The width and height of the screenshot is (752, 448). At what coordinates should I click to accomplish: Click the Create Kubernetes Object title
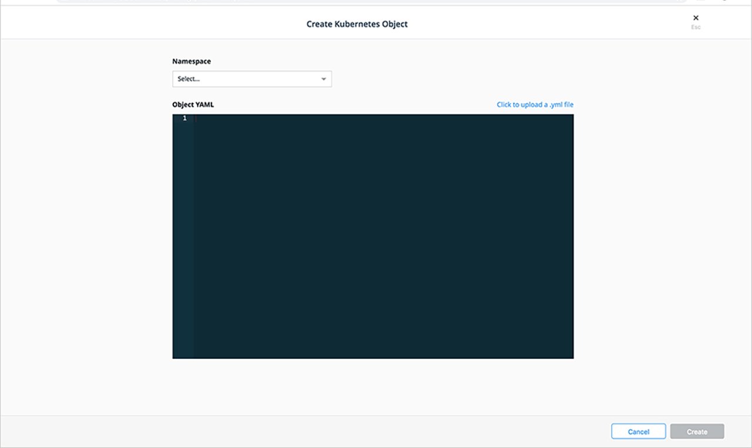tap(357, 24)
